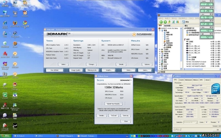This screenshot has width=221, height=138.
Task: Expand the Software (軟體) node in EVEREST tree
Action: pyautogui.click(x=160, y=68)
